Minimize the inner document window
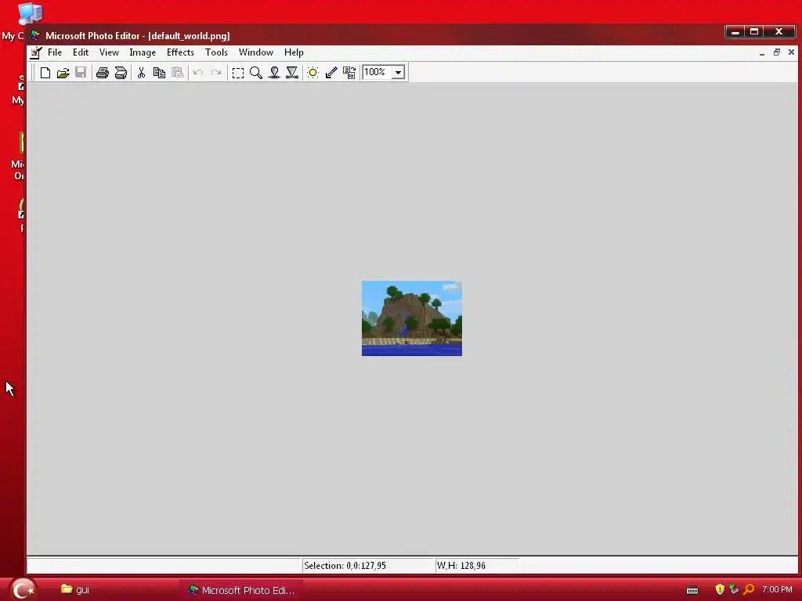Screen dimensions: 802x601 pos(762,52)
